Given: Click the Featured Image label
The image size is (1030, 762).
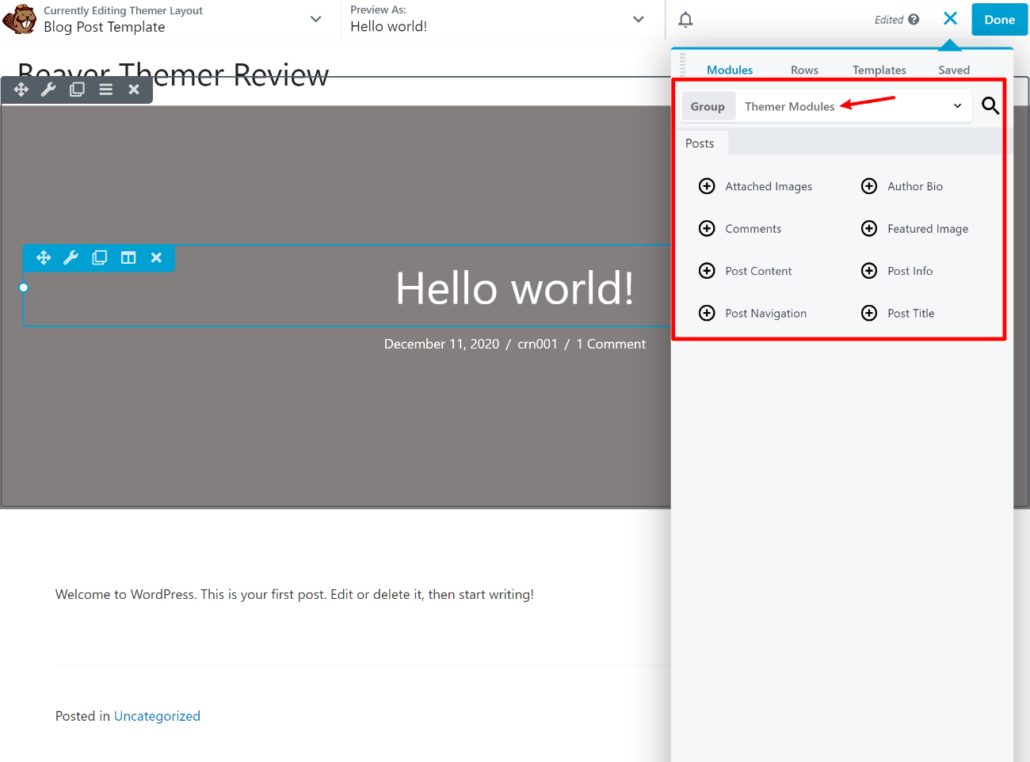Looking at the screenshot, I should (x=928, y=229).
